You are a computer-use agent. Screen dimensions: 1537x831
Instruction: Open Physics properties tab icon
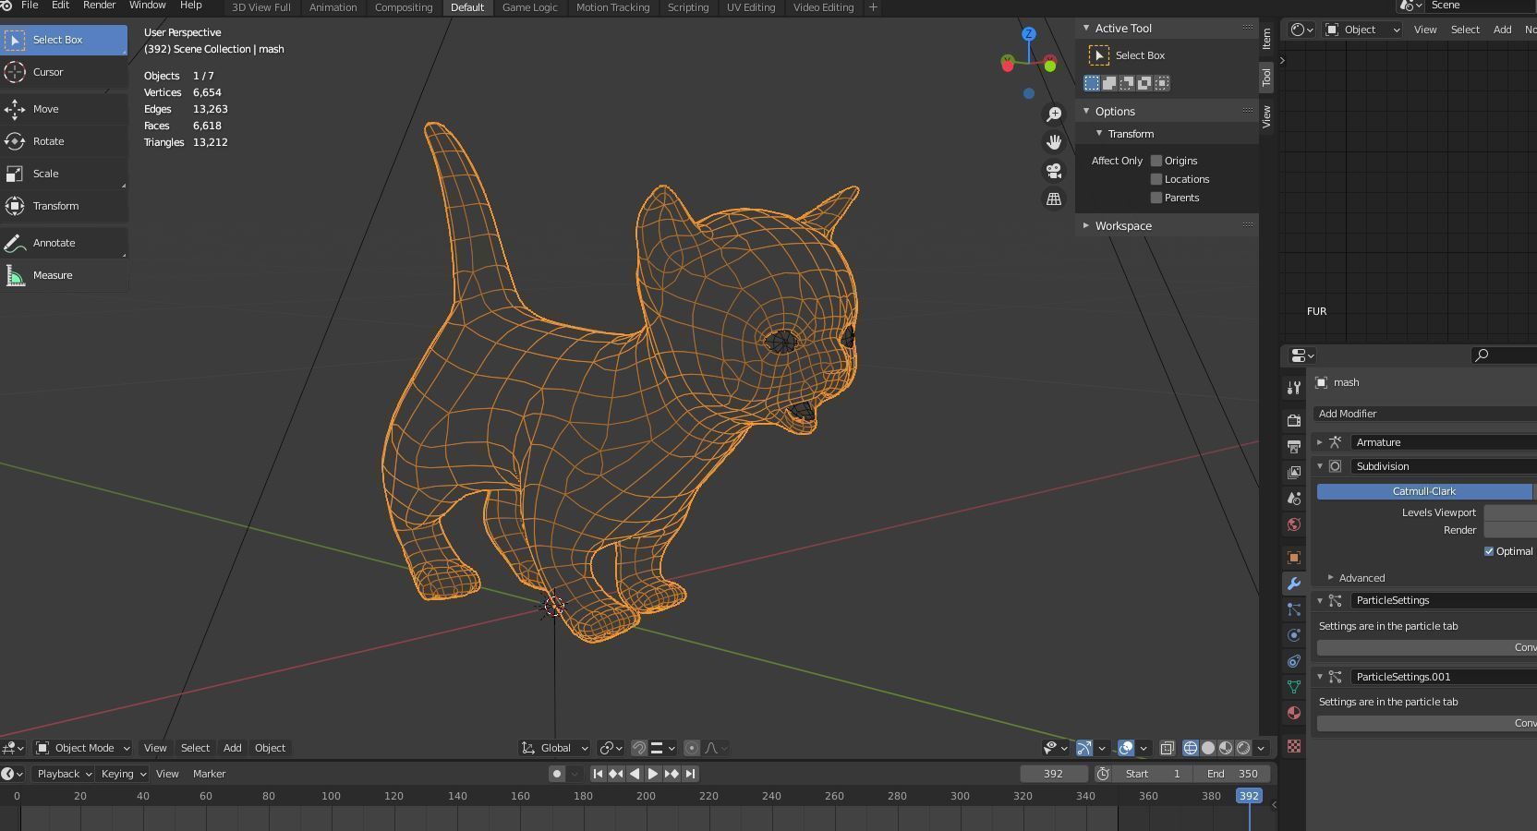[1294, 635]
